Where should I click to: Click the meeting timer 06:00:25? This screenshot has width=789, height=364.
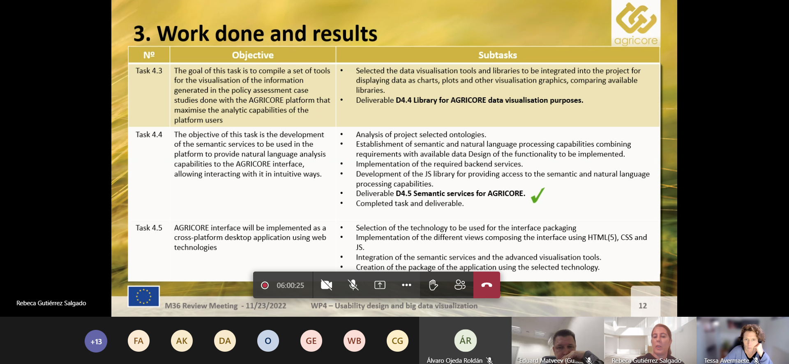click(290, 286)
